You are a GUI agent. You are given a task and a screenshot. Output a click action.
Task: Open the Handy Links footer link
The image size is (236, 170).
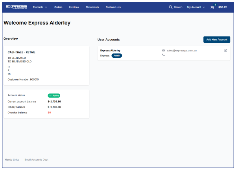click(12, 159)
